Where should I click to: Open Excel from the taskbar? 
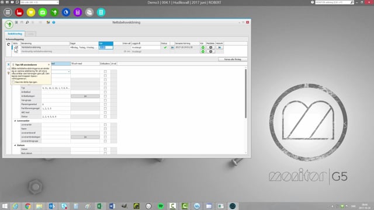[100, 206]
